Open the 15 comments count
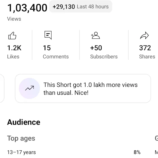Image resolution: width=158 pixels, height=158 pixels. click(x=47, y=48)
